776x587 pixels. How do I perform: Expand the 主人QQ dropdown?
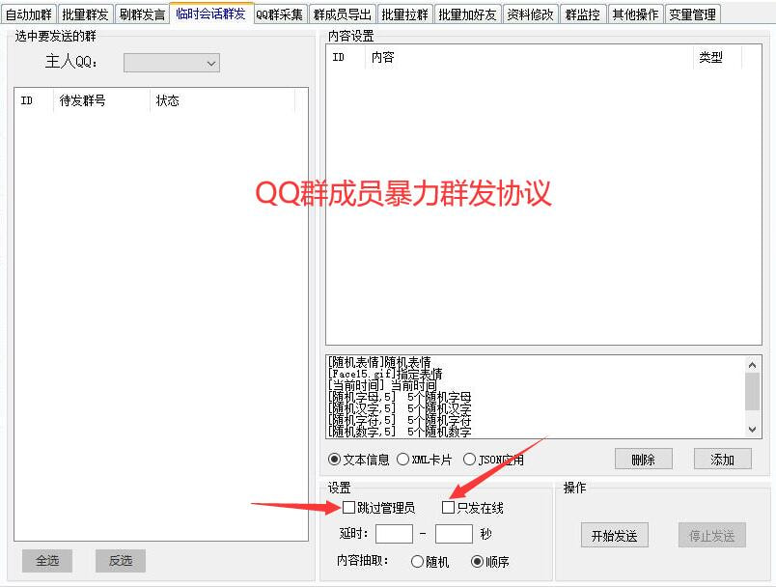click(171, 63)
